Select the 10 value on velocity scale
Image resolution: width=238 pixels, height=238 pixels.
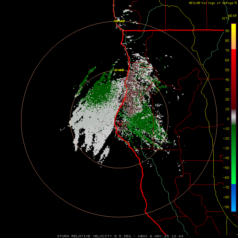pos(227,109)
